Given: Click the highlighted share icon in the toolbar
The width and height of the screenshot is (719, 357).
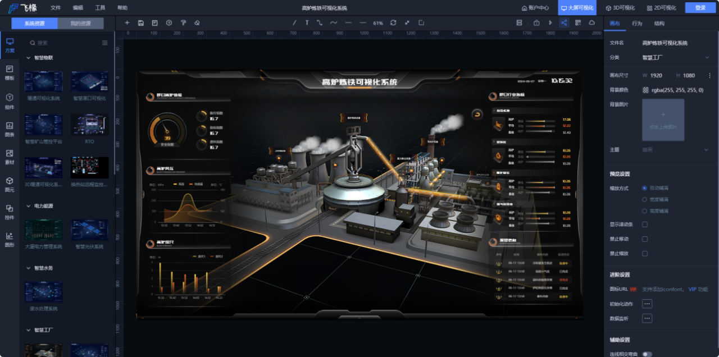Looking at the screenshot, I should pos(564,23).
